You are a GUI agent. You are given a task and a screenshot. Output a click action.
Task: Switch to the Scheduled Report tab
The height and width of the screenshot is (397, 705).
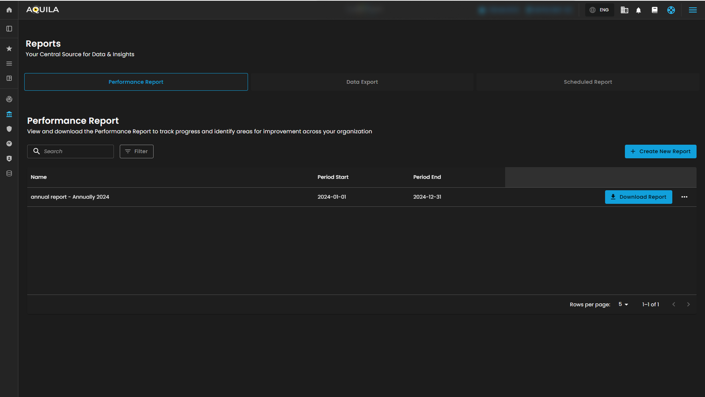(588, 82)
